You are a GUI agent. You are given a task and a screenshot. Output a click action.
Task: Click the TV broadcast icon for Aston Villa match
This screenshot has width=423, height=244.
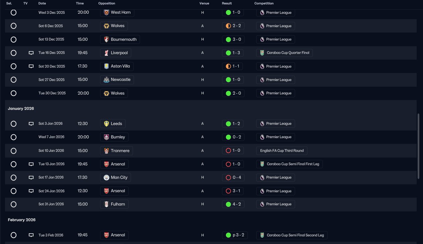click(x=31, y=66)
